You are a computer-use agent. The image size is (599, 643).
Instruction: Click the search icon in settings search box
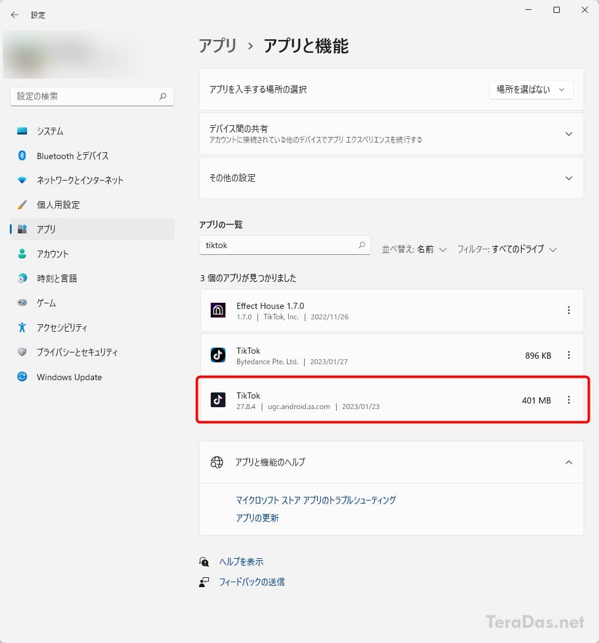pos(163,96)
